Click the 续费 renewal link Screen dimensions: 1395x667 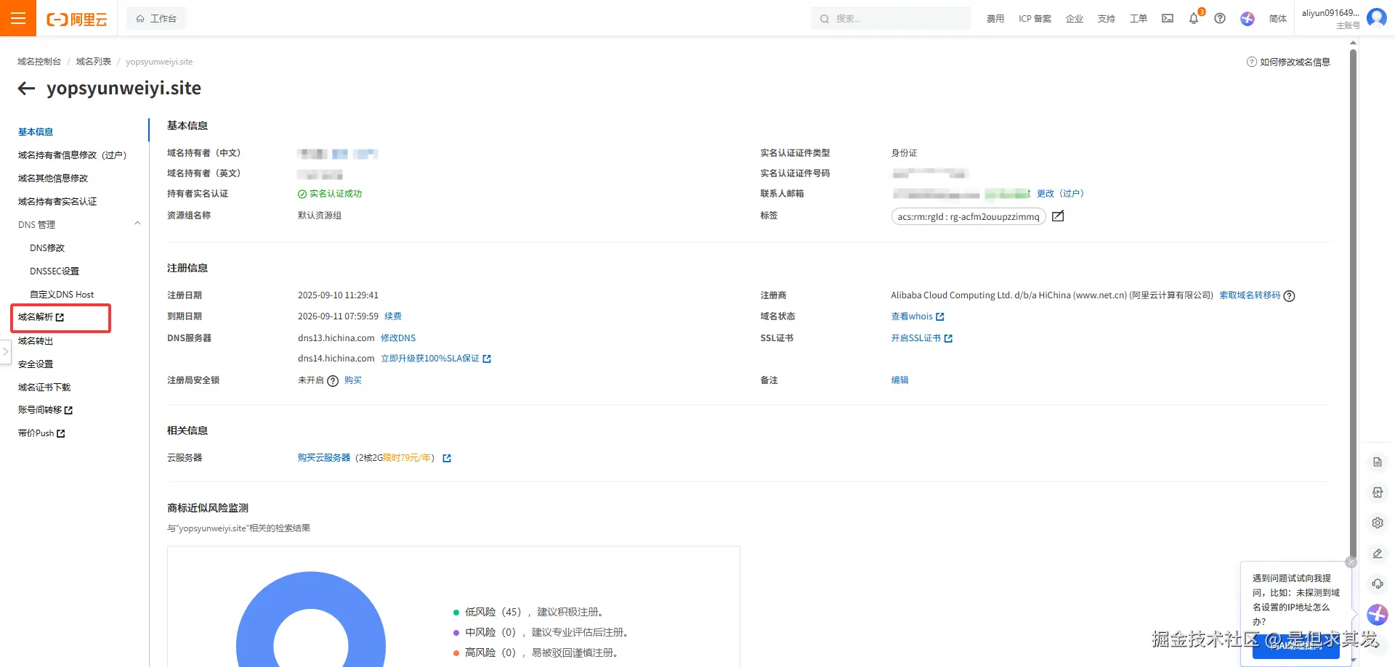tap(393, 316)
